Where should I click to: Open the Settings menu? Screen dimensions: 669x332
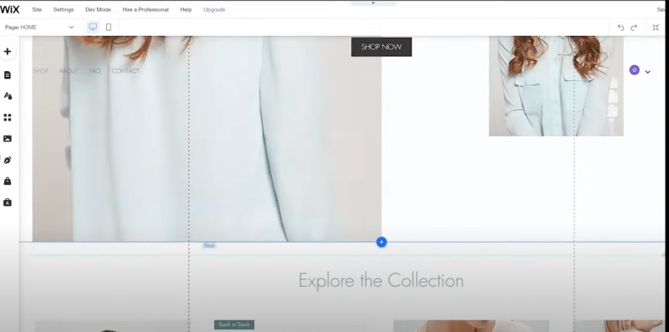tap(64, 9)
